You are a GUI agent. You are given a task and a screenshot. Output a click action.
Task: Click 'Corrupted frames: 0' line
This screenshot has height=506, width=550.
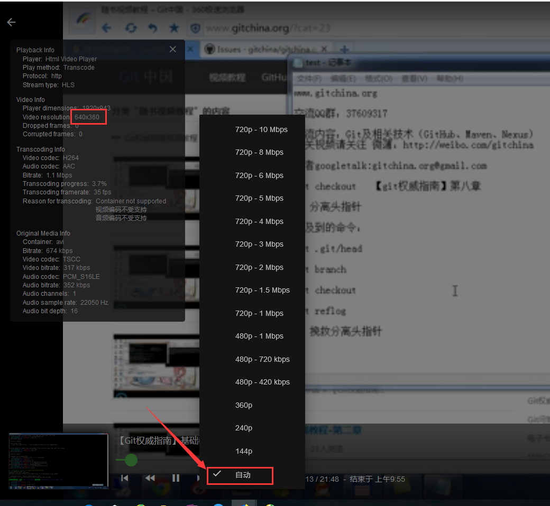coord(52,134)
